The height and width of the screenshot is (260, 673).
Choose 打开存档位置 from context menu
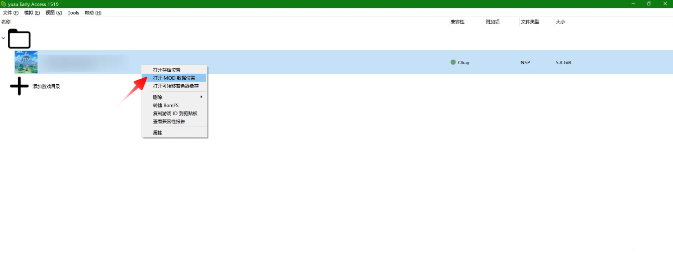click(167, 70)
